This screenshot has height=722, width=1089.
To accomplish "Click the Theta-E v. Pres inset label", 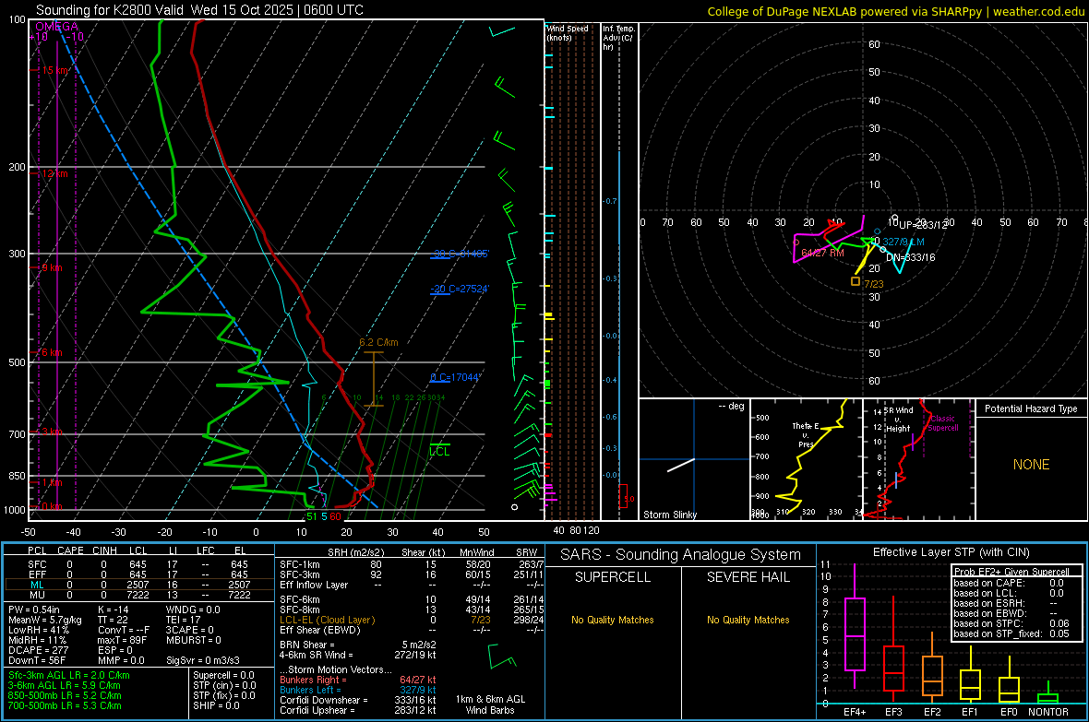I will [x=806, y=434].
